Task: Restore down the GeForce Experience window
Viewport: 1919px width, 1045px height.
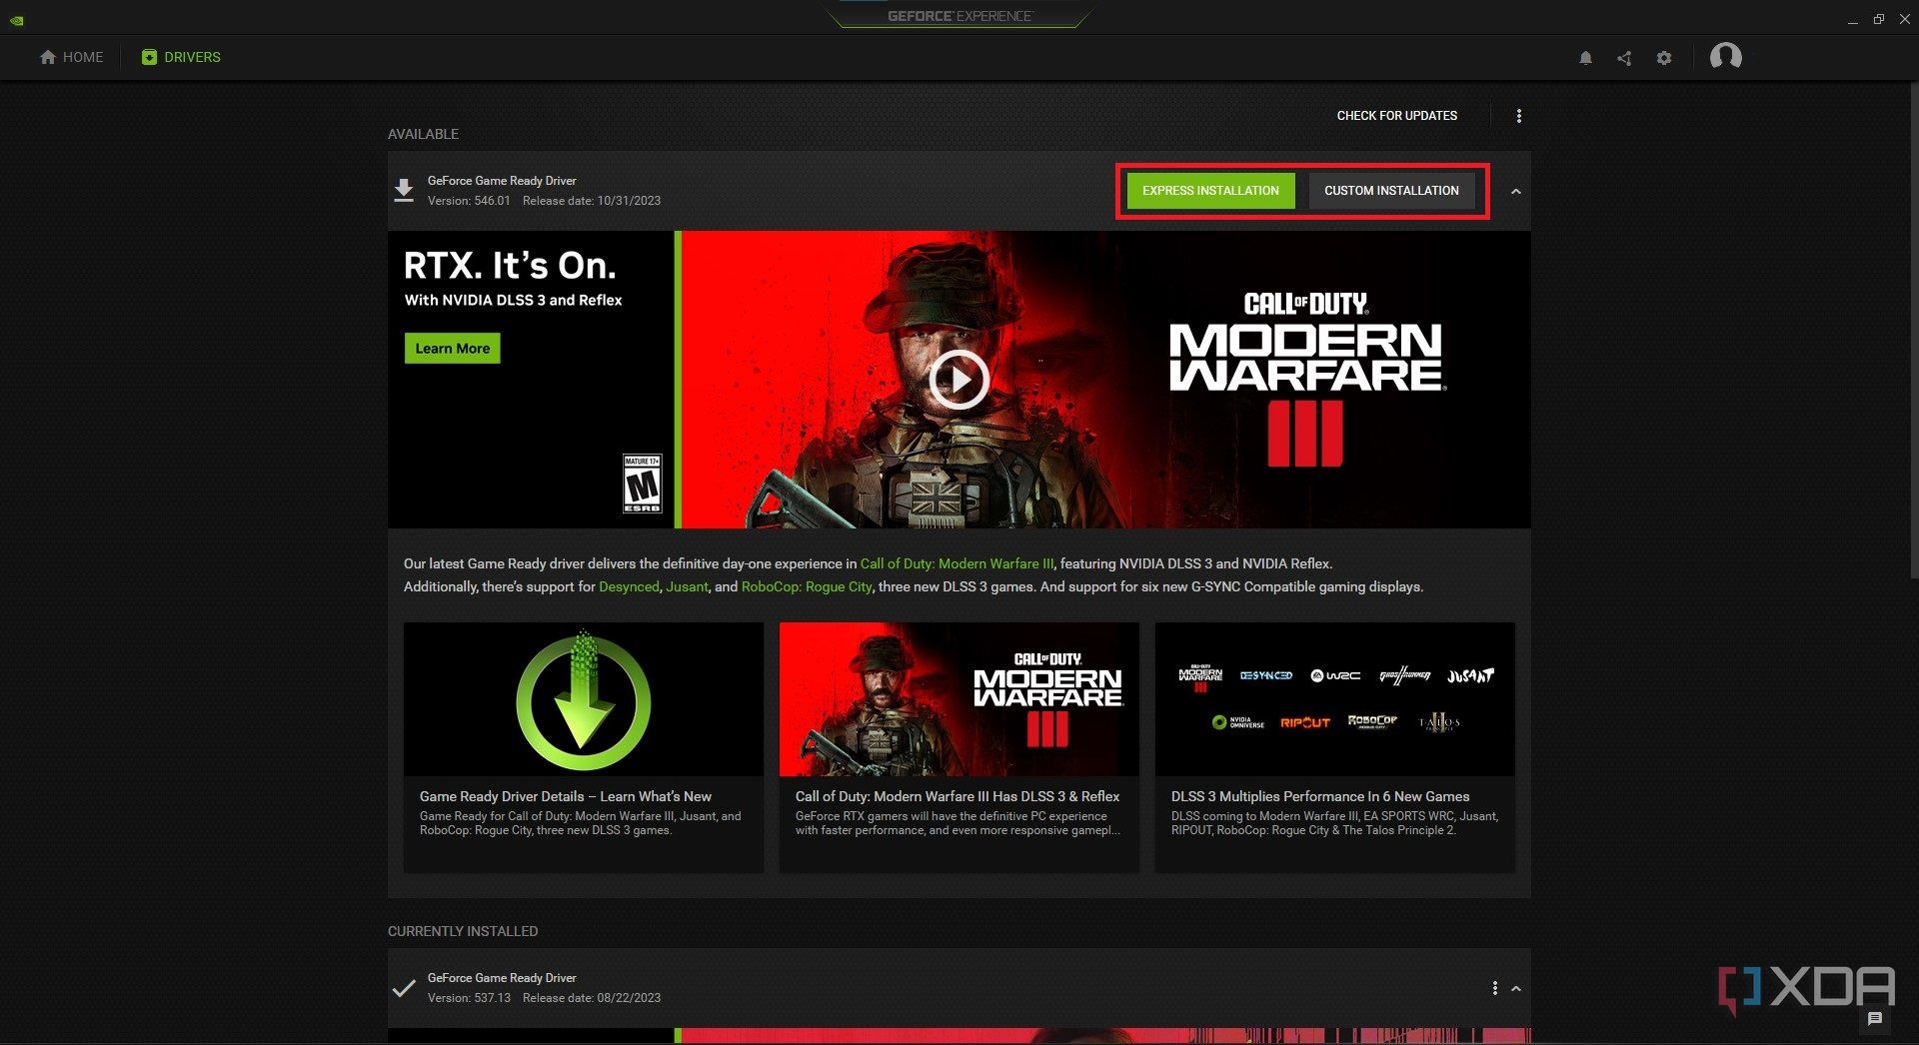Action: [1879, 19]
